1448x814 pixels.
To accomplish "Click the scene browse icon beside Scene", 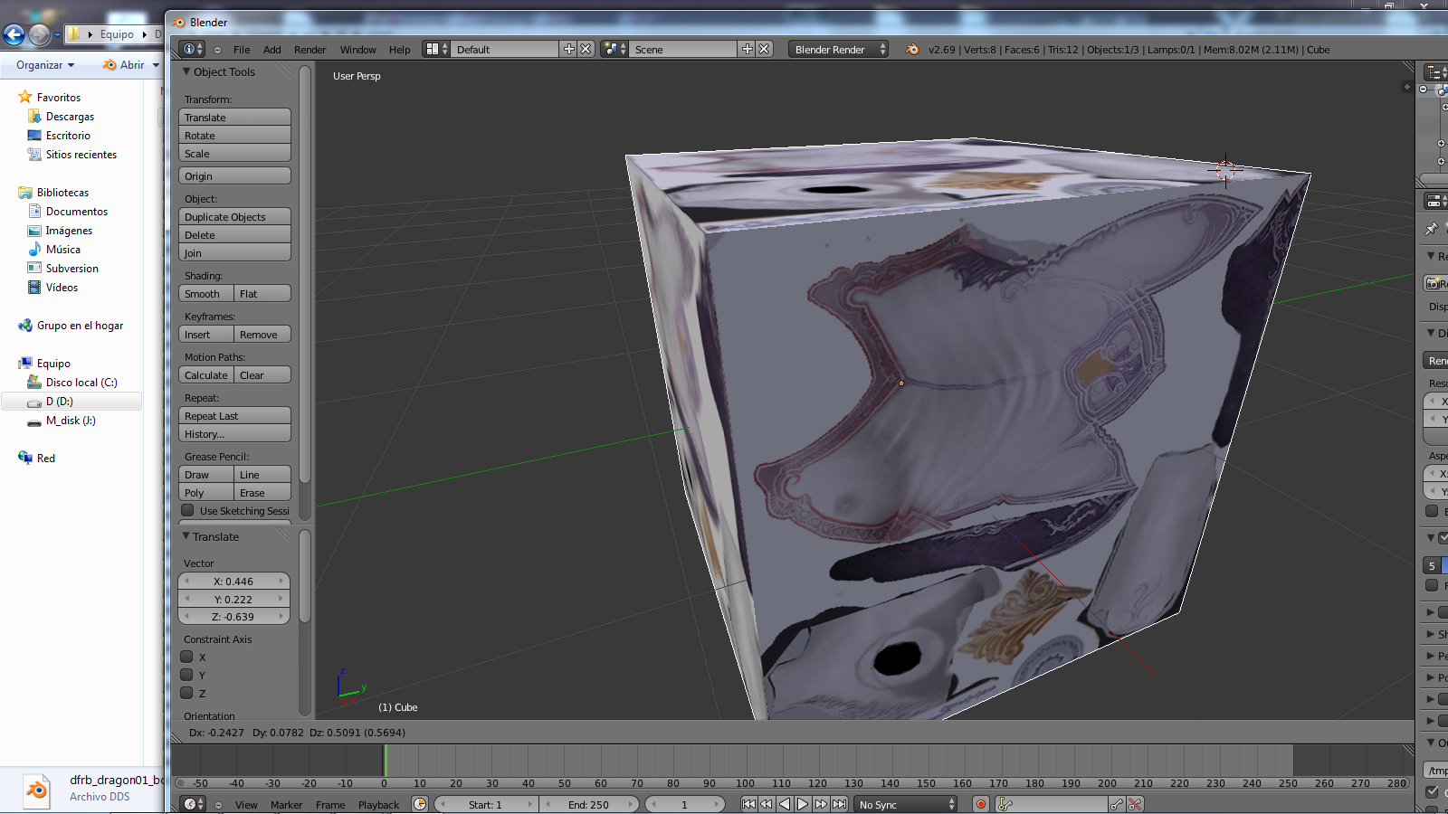I will click(614, 49).
